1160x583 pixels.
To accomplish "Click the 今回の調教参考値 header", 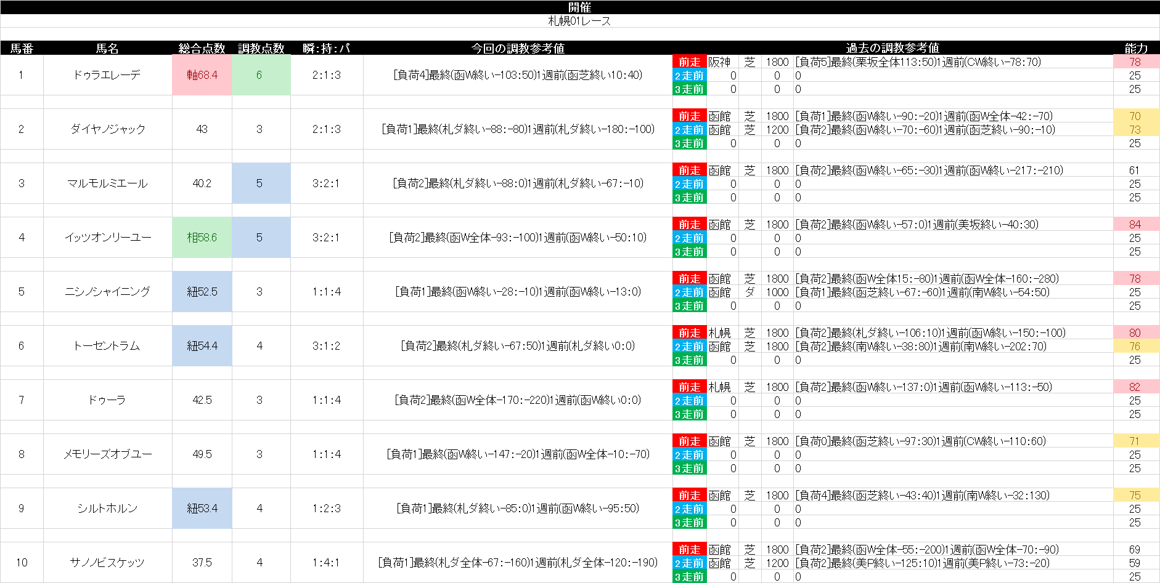I will (518, 48).
